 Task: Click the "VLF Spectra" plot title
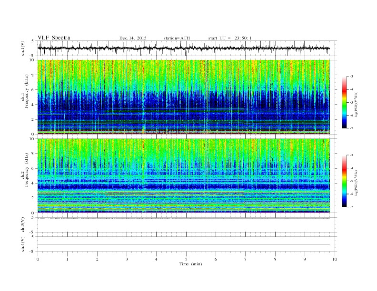point(54,38)
